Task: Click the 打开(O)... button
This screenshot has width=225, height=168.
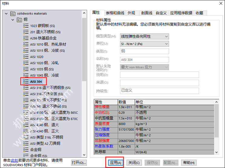Action: point(79,163)
